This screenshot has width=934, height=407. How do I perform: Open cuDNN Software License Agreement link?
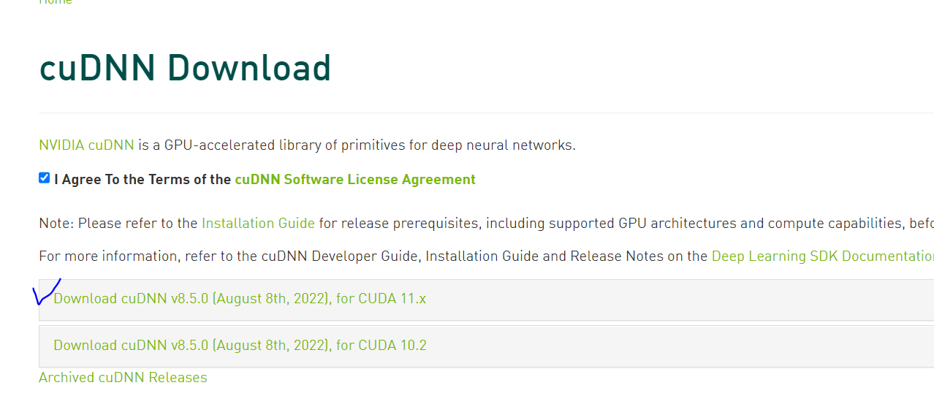[x=355, y=179]
